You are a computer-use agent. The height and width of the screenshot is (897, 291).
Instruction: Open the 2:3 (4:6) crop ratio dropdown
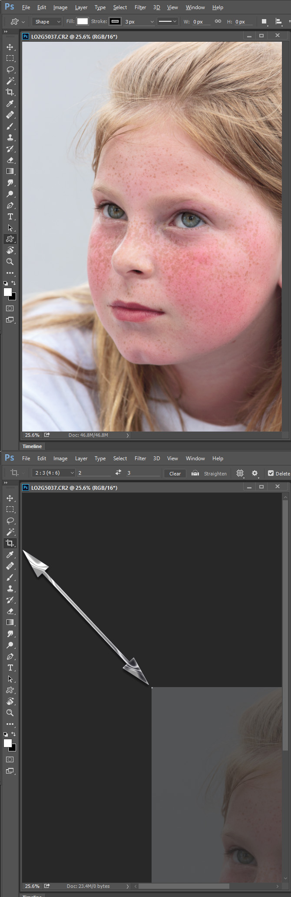point(53,473)
